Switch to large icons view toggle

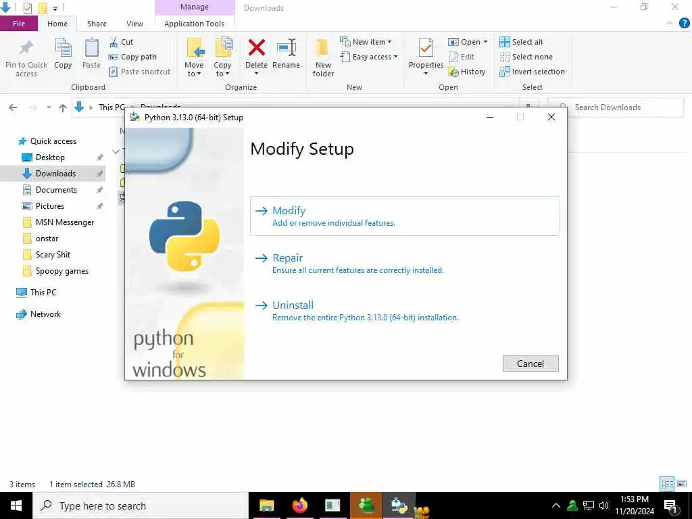tap(682, 484)
